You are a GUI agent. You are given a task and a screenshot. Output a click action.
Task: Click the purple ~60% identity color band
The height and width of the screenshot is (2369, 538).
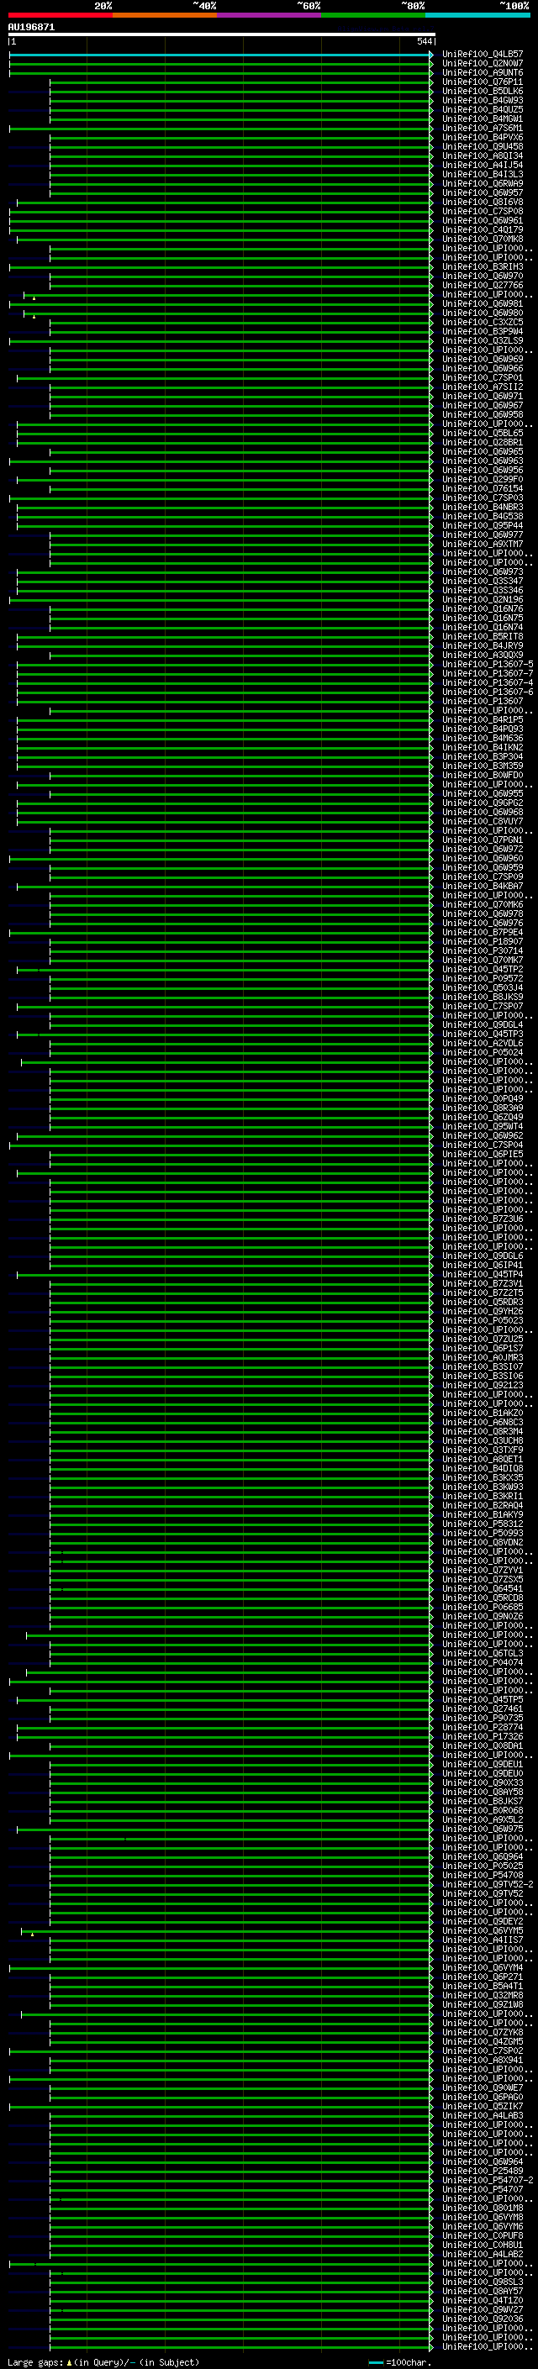point(270,15)
